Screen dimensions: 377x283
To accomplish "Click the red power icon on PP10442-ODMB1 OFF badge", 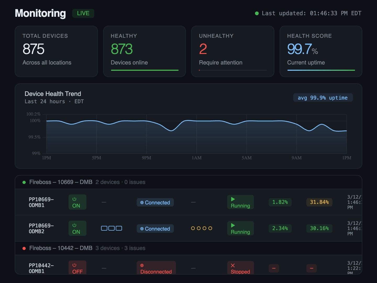I will pyautogui.click(x=74, y=265).
